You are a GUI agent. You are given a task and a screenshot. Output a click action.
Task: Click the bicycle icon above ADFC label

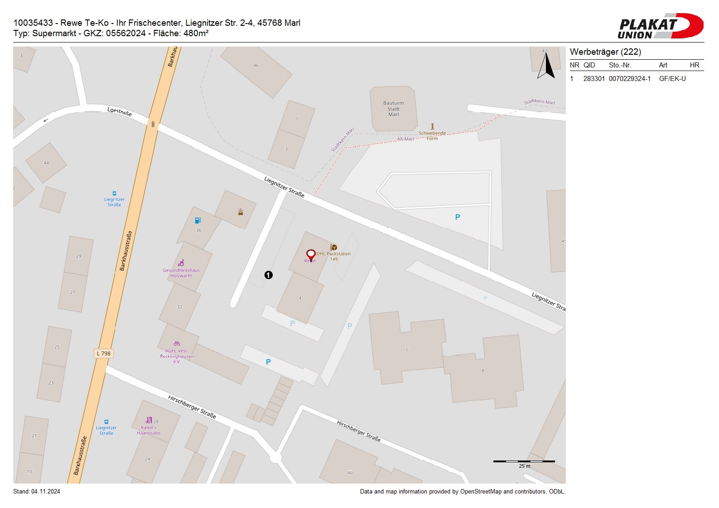click(x=177, y=343)
